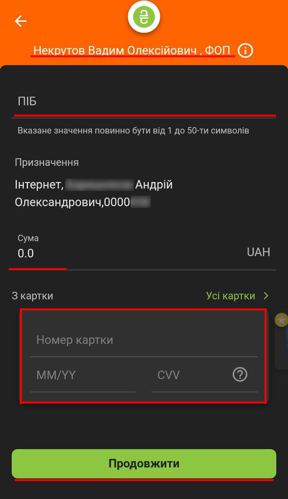Tap the green hryvnia logo icon
This screenshot has width=288, height=499.
click(x=144, y=17)
